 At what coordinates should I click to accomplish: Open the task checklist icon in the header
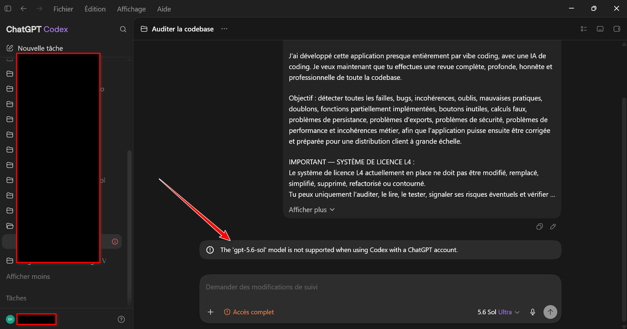tap(584, 29)
